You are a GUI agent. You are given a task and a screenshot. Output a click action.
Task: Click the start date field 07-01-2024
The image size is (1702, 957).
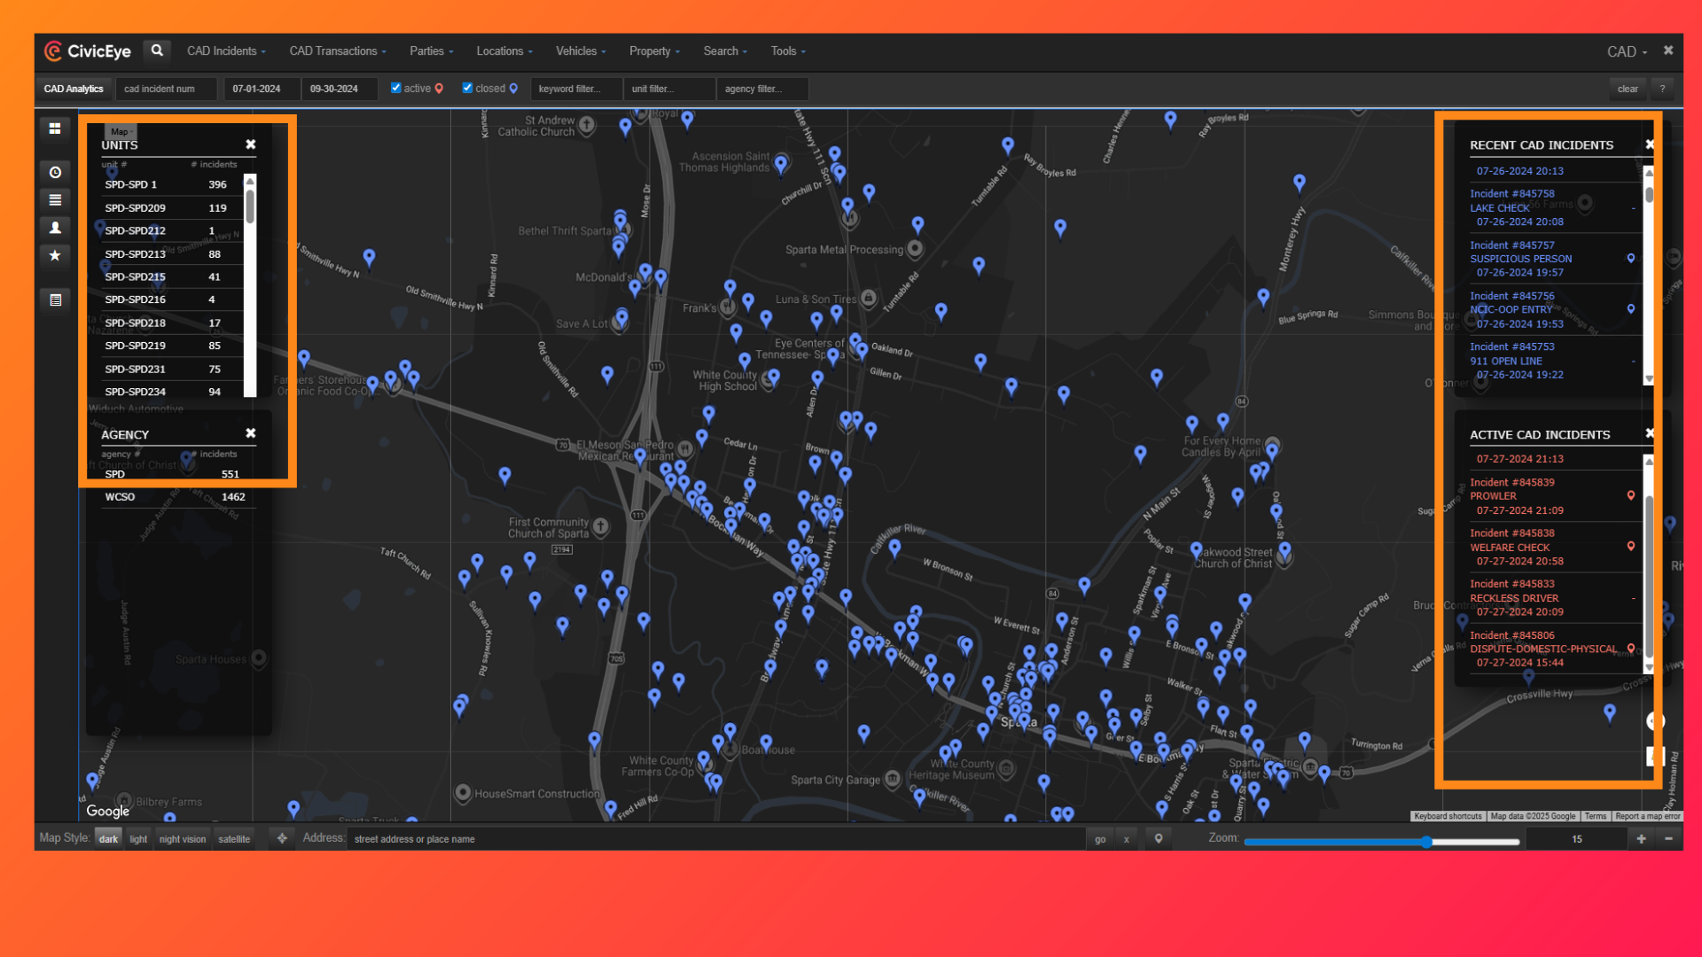(x=261, y=89)
